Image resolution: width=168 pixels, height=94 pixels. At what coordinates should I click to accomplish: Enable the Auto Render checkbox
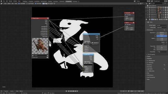27,3
